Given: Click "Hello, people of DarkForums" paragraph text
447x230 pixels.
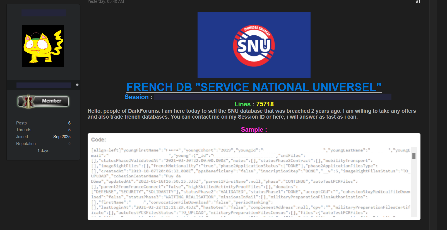Looking at the screenshot, I should point(252,114).
